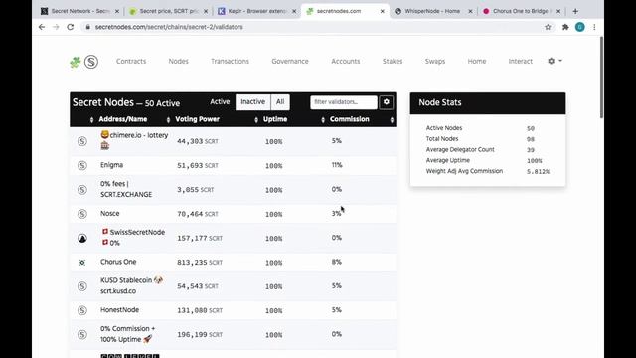Image resolution: width=636 pixels, height=358 pixels.
Task: Open Swaps nav link
Action: [435, 61]
